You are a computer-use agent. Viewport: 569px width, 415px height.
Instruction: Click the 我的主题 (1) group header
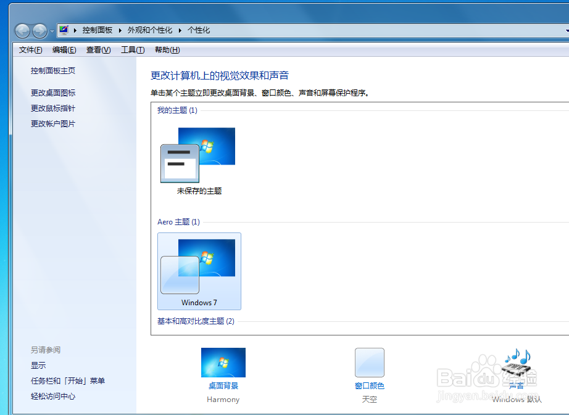click(177, 110)
